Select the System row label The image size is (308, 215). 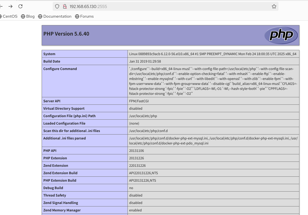(49, 54)
